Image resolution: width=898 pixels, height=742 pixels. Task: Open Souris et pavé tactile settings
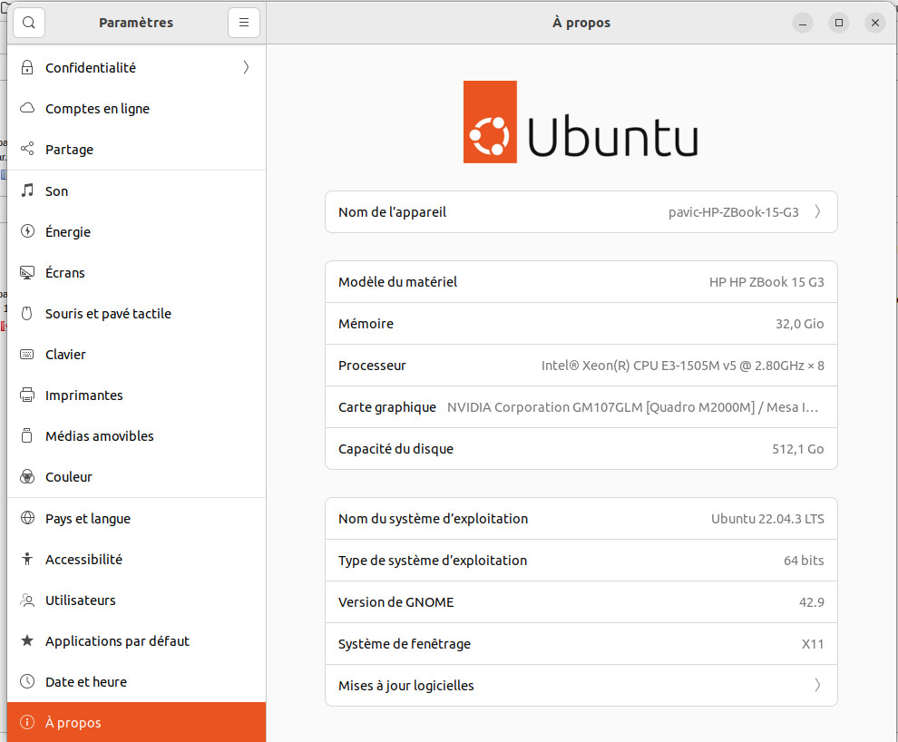pyautogui.click(x=108, y=314)
